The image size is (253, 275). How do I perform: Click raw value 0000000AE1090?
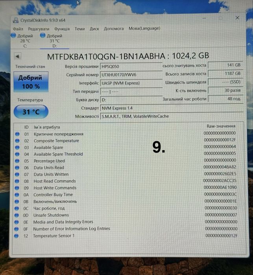tap(220, 188)
